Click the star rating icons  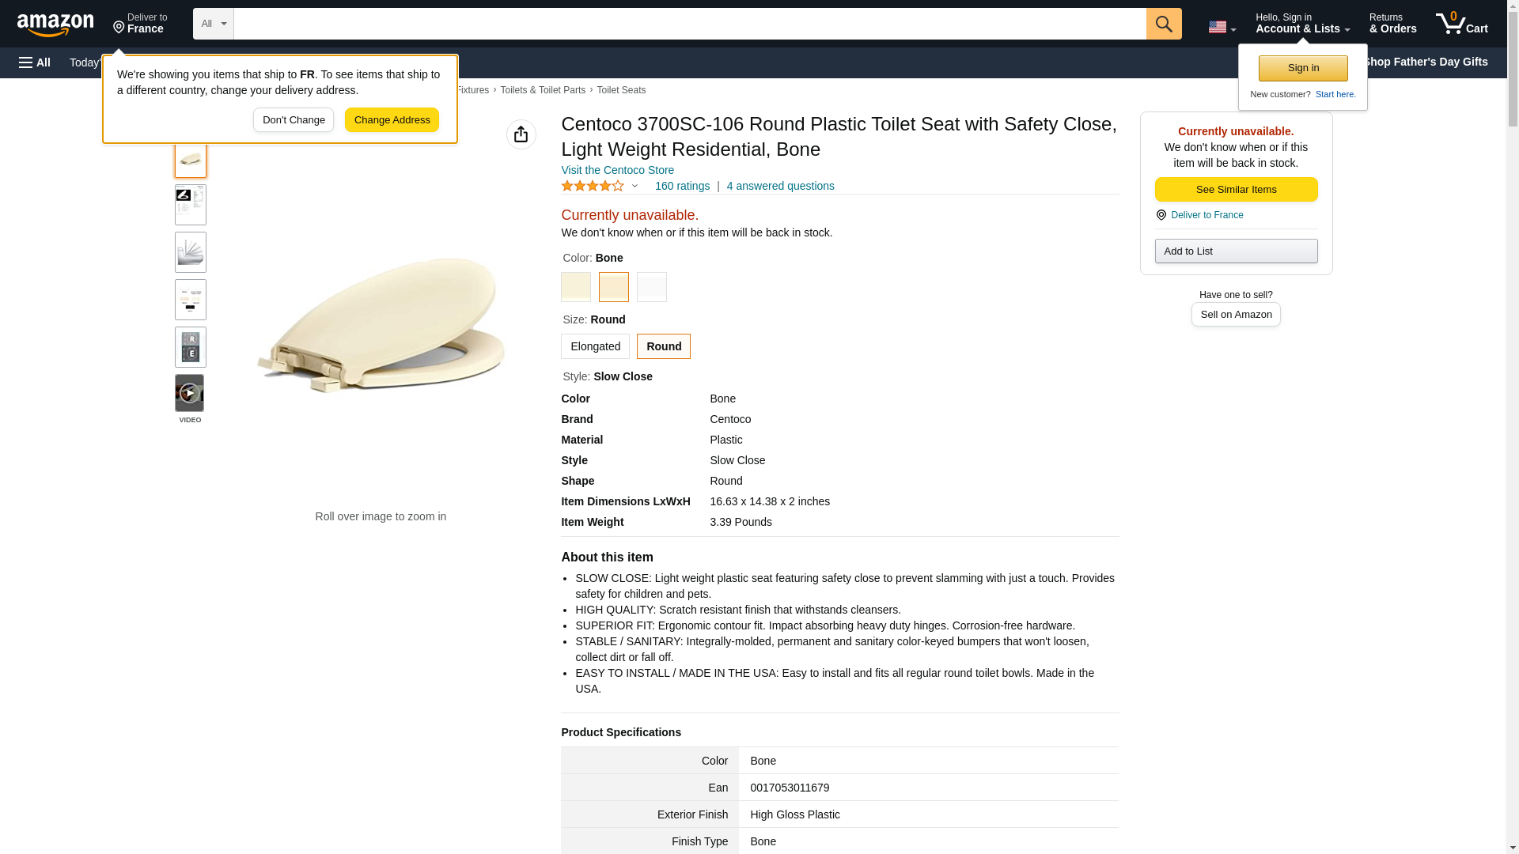(593, 186)
